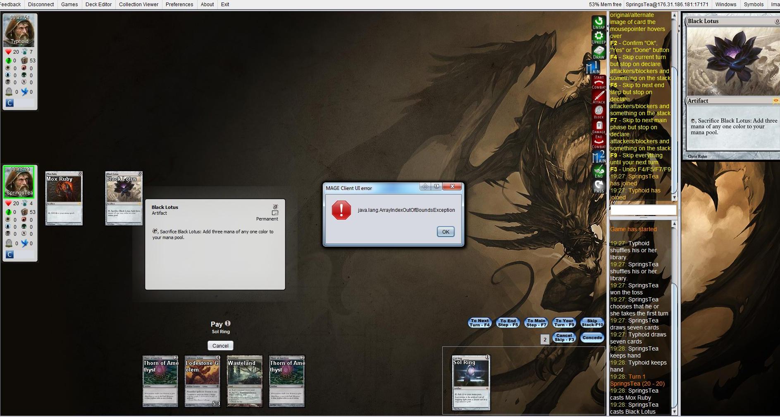Click Exit in the top bar
The image size is (780, 417).
(x=225, y=5)
